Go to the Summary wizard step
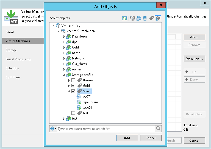 [13, 77]
